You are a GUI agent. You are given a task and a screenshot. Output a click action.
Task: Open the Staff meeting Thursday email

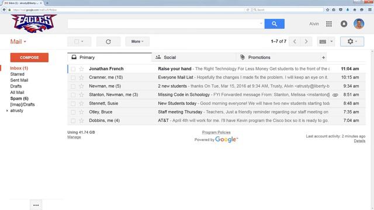coord(217,112)
